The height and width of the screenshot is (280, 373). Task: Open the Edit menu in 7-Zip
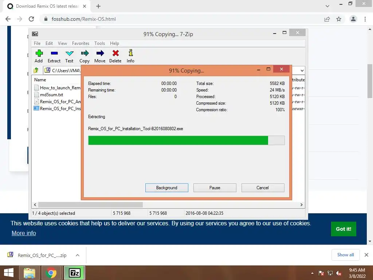pyautogui.click(x=49, y=43)
